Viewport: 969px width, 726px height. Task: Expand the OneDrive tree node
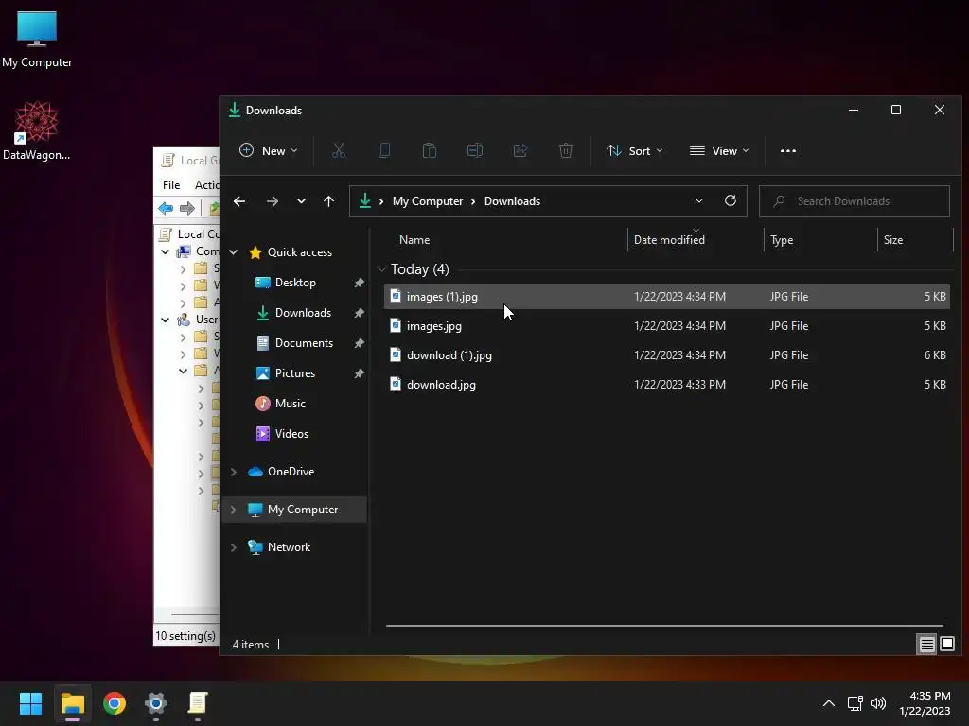coord(234,472)
